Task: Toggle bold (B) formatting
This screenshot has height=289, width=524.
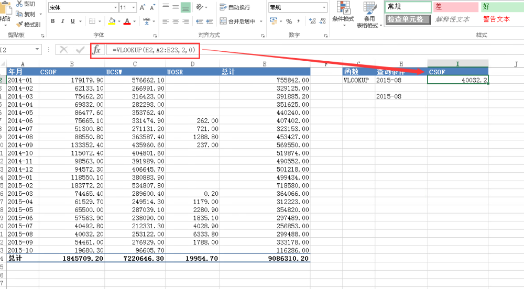Action: [53, 21]
